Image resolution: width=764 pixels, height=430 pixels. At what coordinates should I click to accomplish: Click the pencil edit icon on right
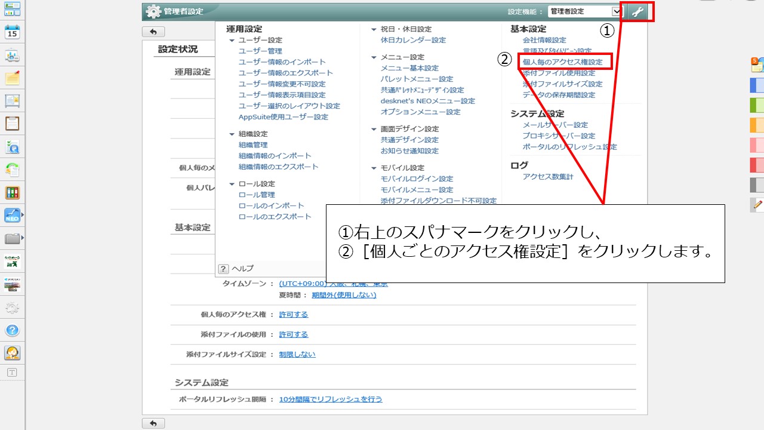click(757, 205)
